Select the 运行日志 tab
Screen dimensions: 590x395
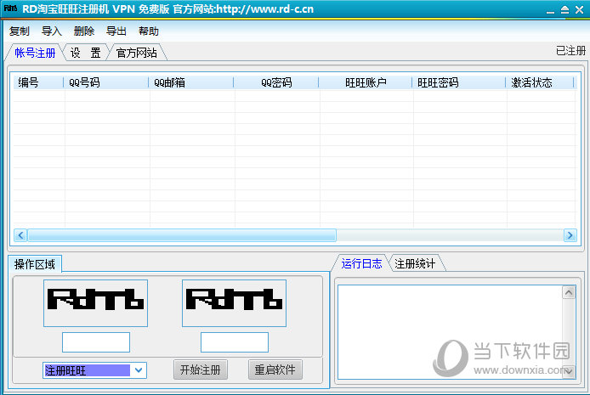tap(361, 263)
